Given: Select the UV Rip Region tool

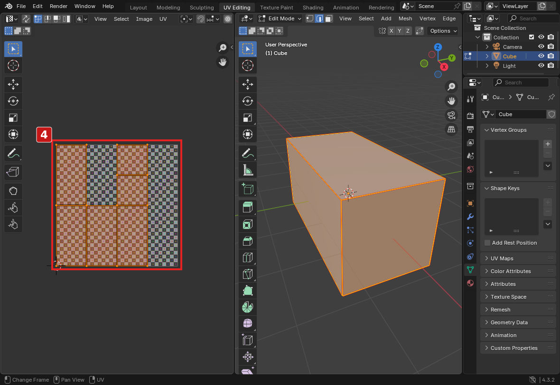Looking at the screenshot, I should 13,172.
